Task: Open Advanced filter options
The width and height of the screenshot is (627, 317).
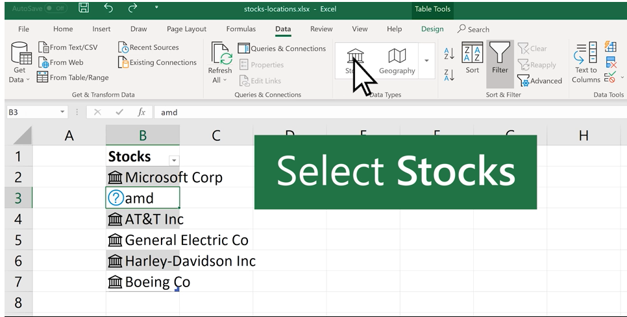Action: point(540,80)
